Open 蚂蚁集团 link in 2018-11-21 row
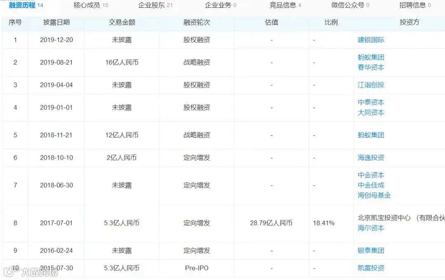Image resolution: width=445 pixels, height=280 pixels. pos(371,135)
